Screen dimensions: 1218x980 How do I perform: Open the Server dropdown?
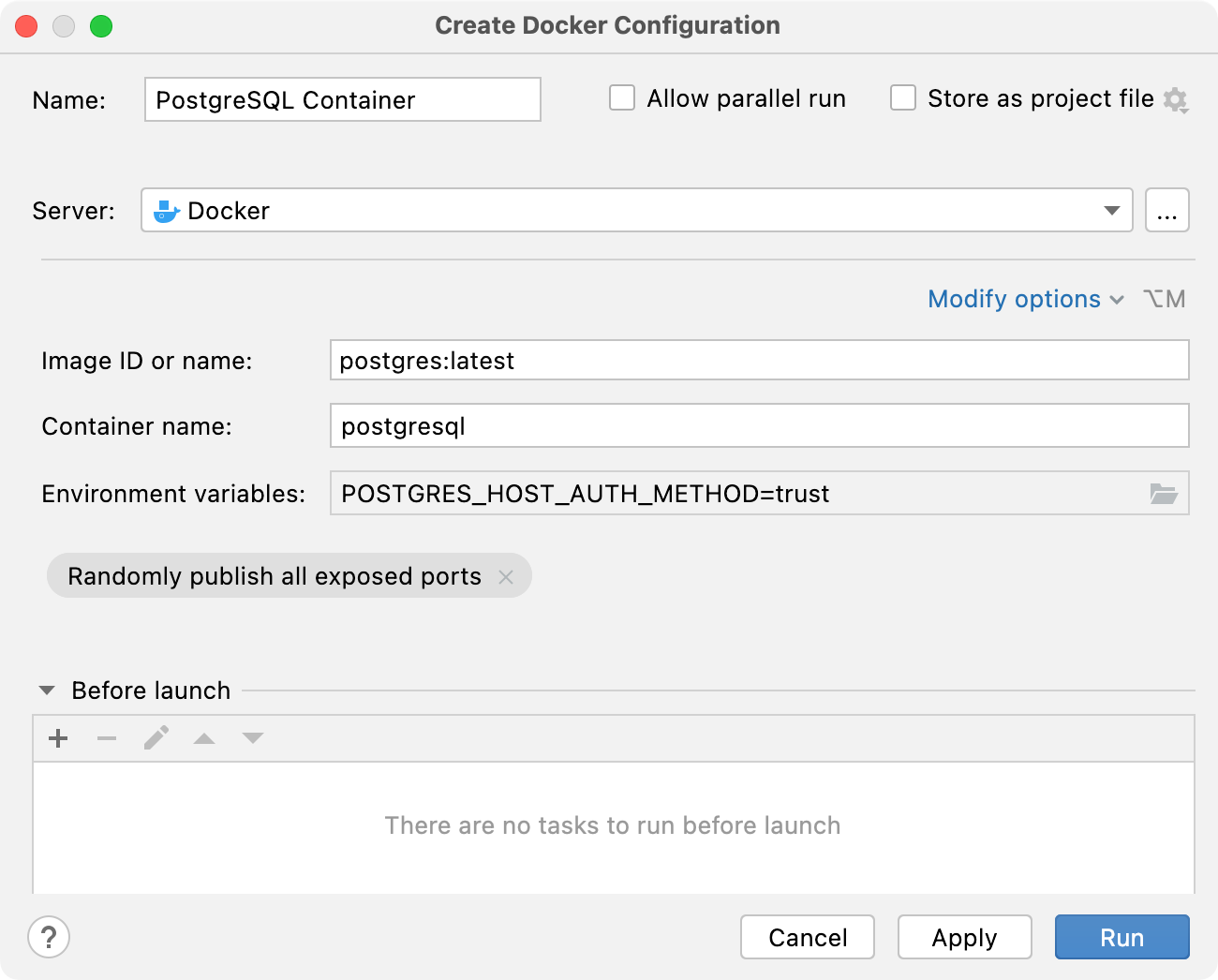coord(1111,210)
